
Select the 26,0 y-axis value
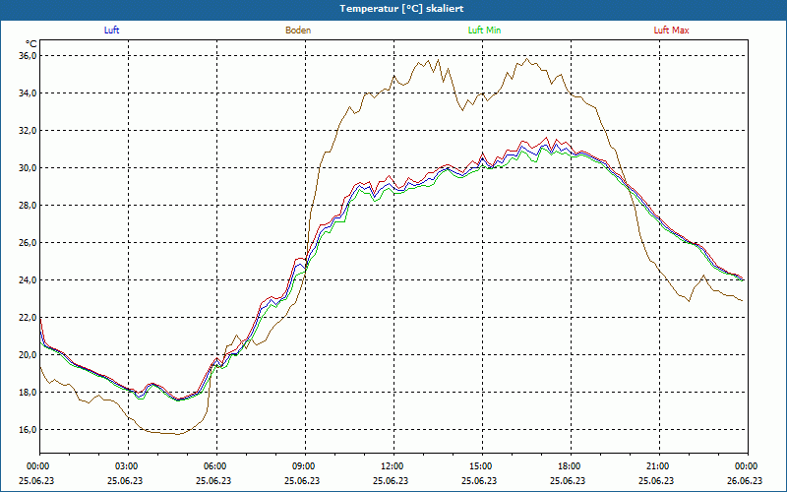click(29, 242)
